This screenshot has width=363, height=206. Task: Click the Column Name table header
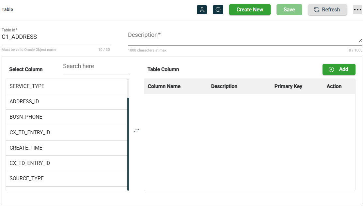point(164,86)
